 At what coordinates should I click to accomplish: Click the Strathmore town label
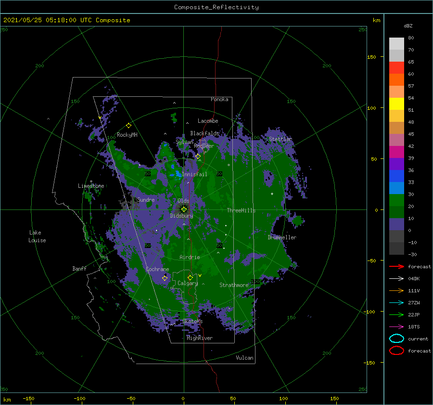234,285
